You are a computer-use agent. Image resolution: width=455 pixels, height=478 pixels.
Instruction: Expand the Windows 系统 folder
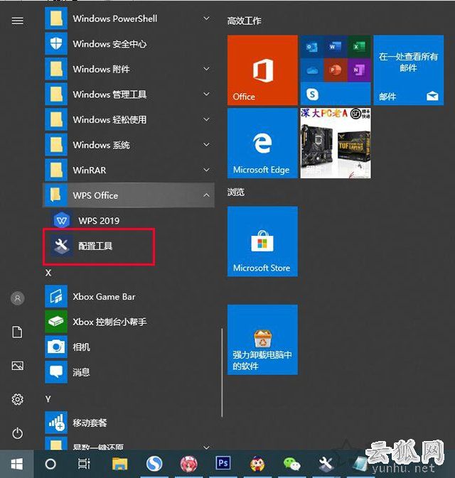point(129,145)
